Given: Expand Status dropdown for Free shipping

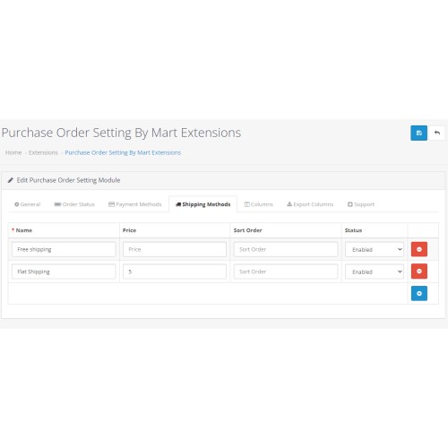Looking at the screenshot, I should tap(375, 249).
